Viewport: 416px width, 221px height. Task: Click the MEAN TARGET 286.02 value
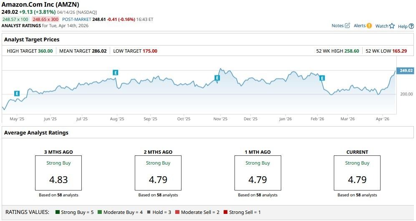pyautogui.click(x=99, y=51)
